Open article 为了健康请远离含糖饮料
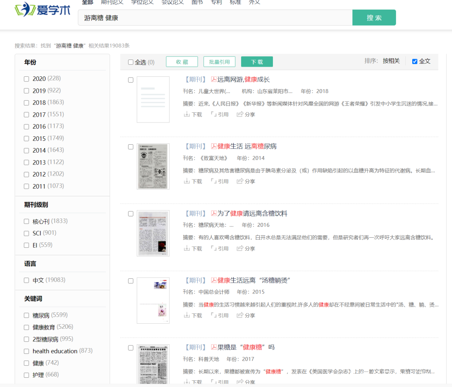Viewport: 452px width, 387px height. pyautogui.click(x=252, y=213)
